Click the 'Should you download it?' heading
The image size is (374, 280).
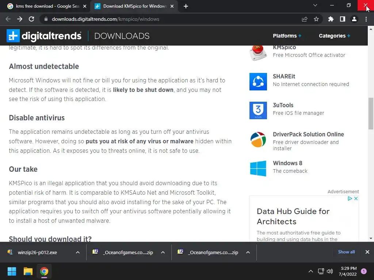tap(50, 238)
